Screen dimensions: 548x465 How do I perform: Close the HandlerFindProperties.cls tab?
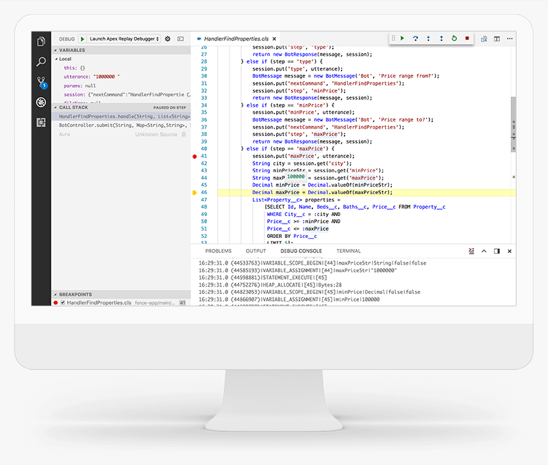click(275, 39)
